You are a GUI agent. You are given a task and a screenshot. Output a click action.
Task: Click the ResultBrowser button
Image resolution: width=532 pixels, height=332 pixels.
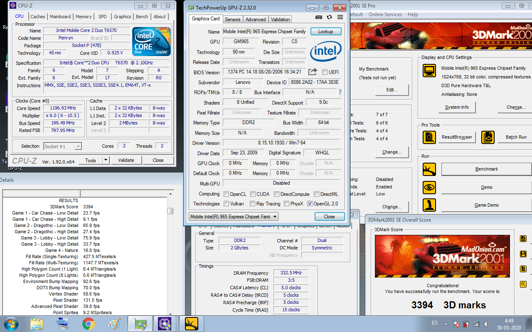(x=457, y=137)
